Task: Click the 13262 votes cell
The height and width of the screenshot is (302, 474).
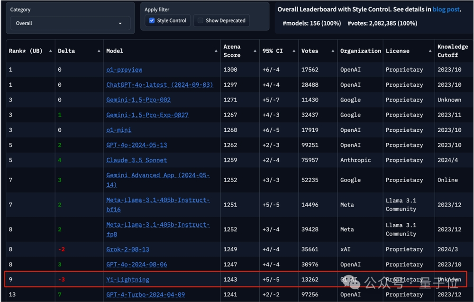Action: tap(310, 280)
